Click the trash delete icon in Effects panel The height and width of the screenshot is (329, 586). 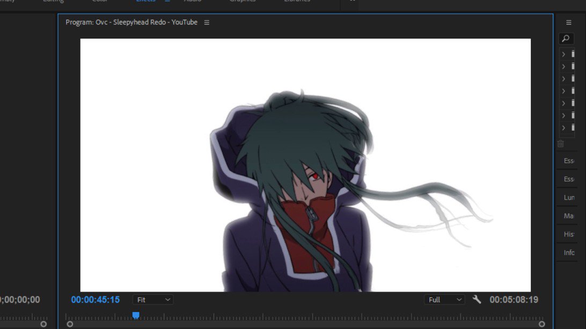point(561,144)
